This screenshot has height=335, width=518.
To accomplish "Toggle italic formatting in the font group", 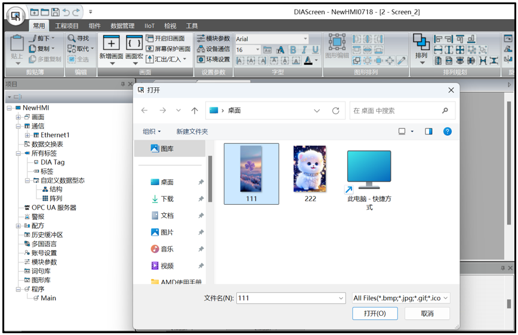I will coord(304,50).
